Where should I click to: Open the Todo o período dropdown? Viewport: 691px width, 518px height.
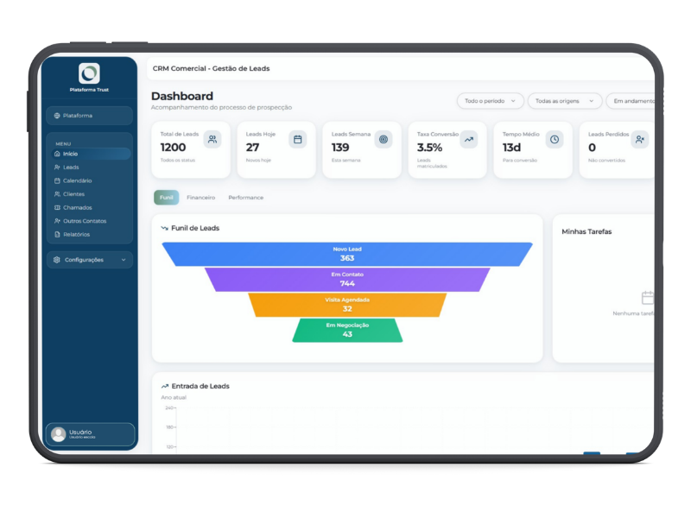tap(490, 101)
